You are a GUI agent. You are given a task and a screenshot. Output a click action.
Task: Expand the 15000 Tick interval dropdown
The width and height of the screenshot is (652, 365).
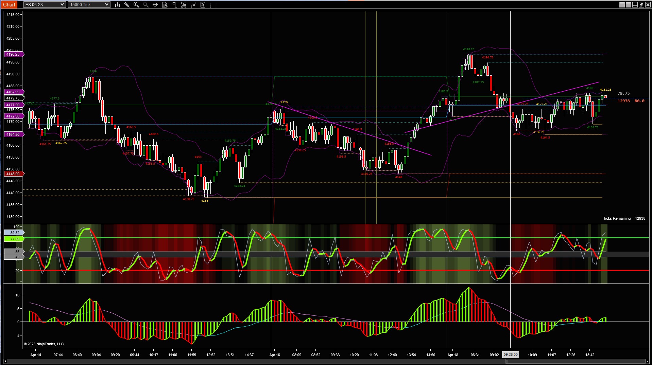point(89,5)
